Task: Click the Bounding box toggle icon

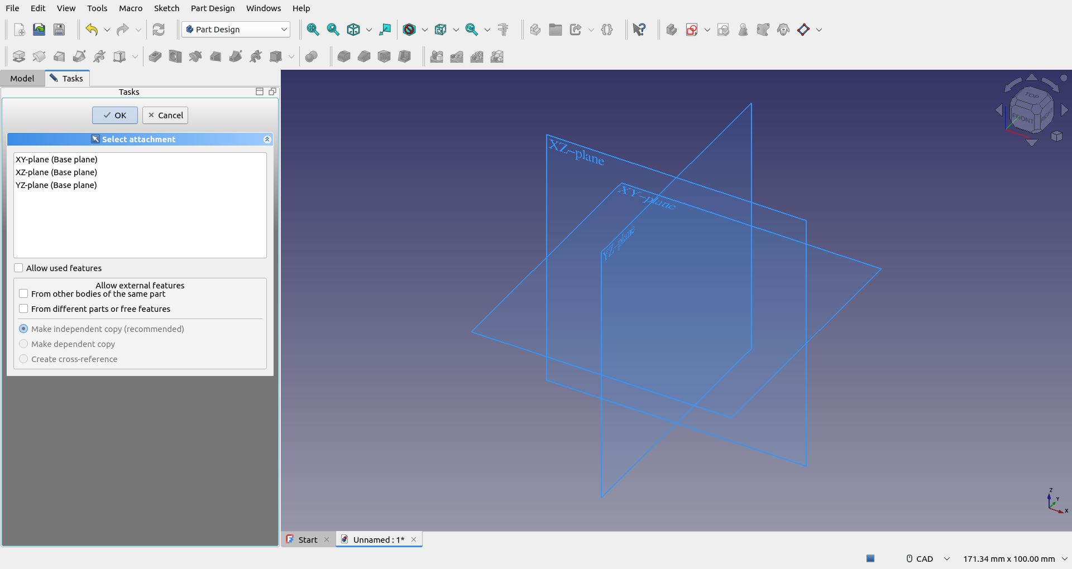Action: [441, 30]
